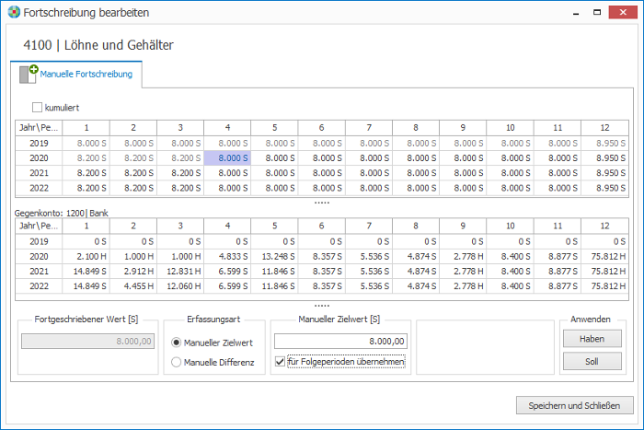Select Gegenkonto 2020 cell 13.248 S
Viewport: 644px width, 430px height.
pyautogui.click(x=274, y=257)
